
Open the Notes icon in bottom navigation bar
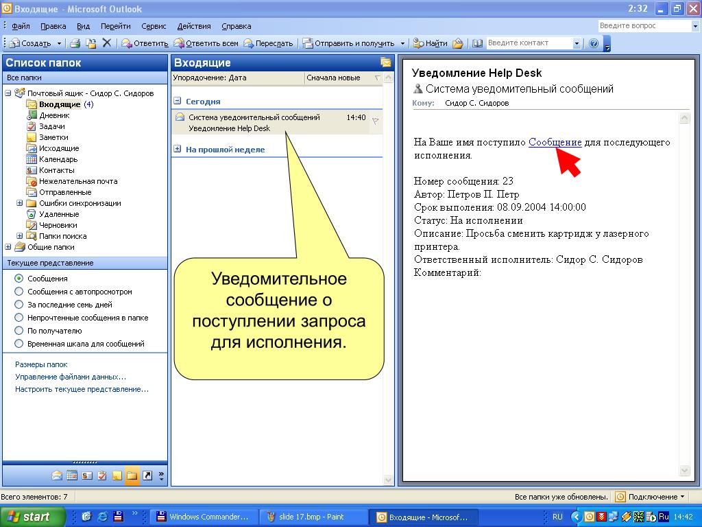coord(117,476)
